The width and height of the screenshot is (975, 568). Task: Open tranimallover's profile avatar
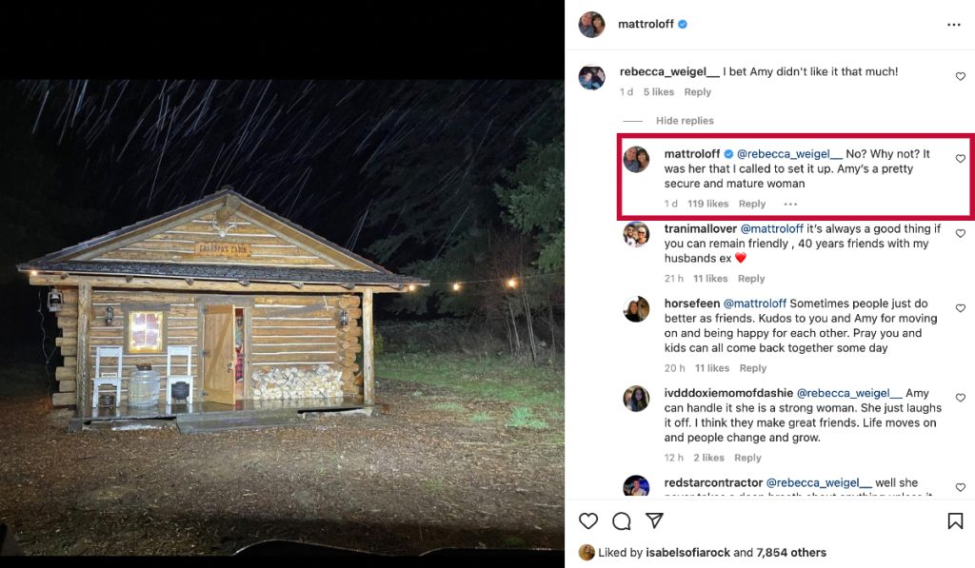(636, 234)
